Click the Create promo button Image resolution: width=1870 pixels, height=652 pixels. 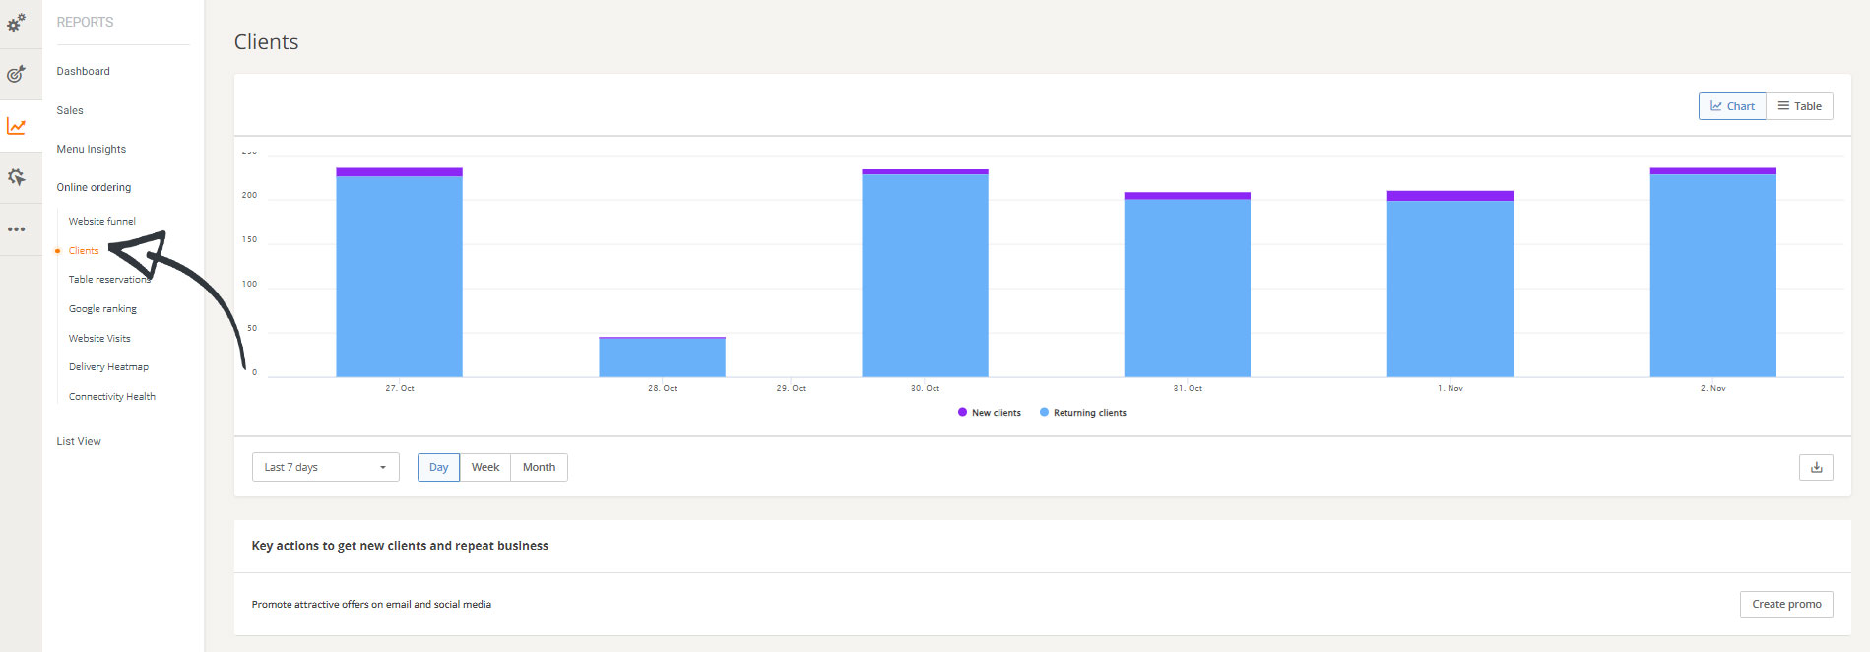click(x=1785, y=604)
